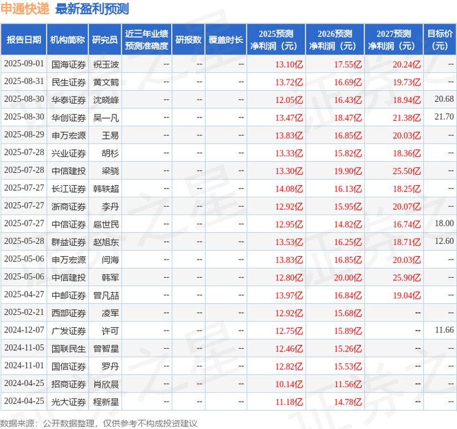Select the 2025-09-01 date cell

point(24,64)
